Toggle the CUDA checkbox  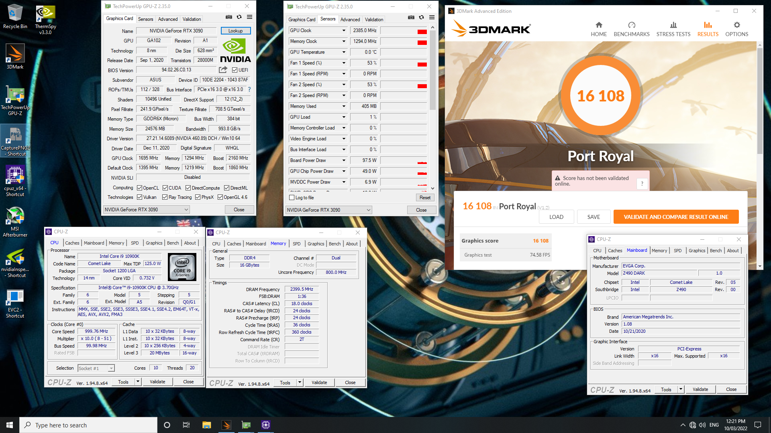click(165, 188)
